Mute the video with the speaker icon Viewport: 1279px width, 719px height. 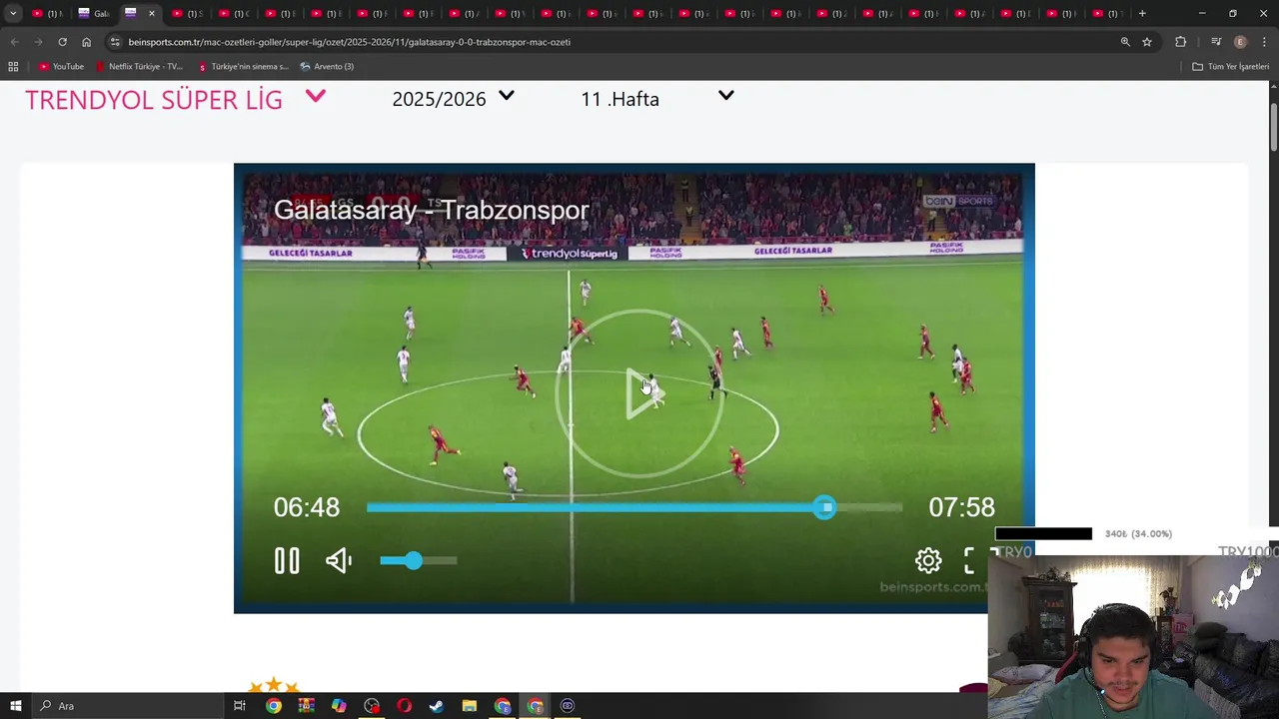tap(339, 560)
